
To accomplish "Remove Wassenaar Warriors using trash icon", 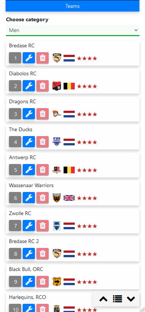I will pos(42,198).
